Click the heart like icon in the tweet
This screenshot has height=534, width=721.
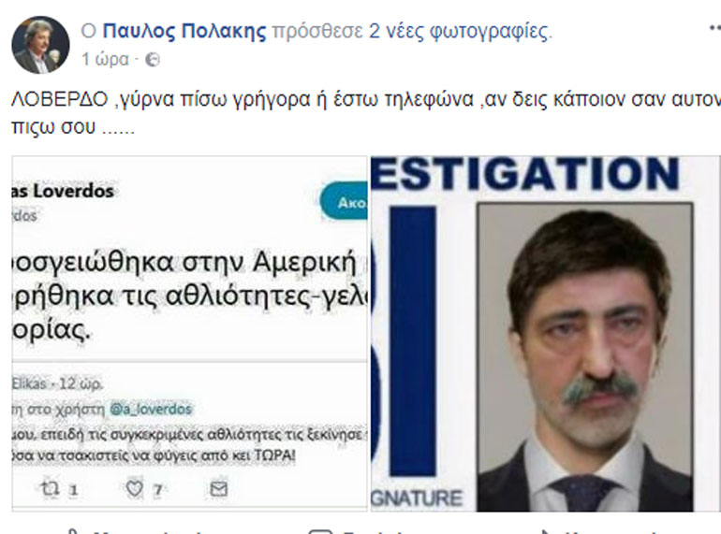point(134,489)
